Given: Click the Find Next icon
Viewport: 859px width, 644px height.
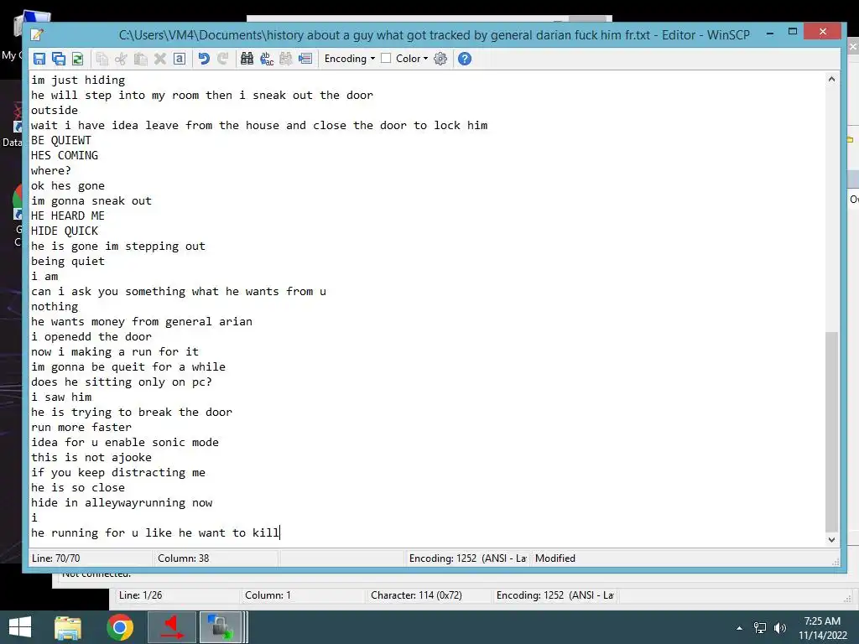Looking at the screenshot, I should (x=286, y=59).
